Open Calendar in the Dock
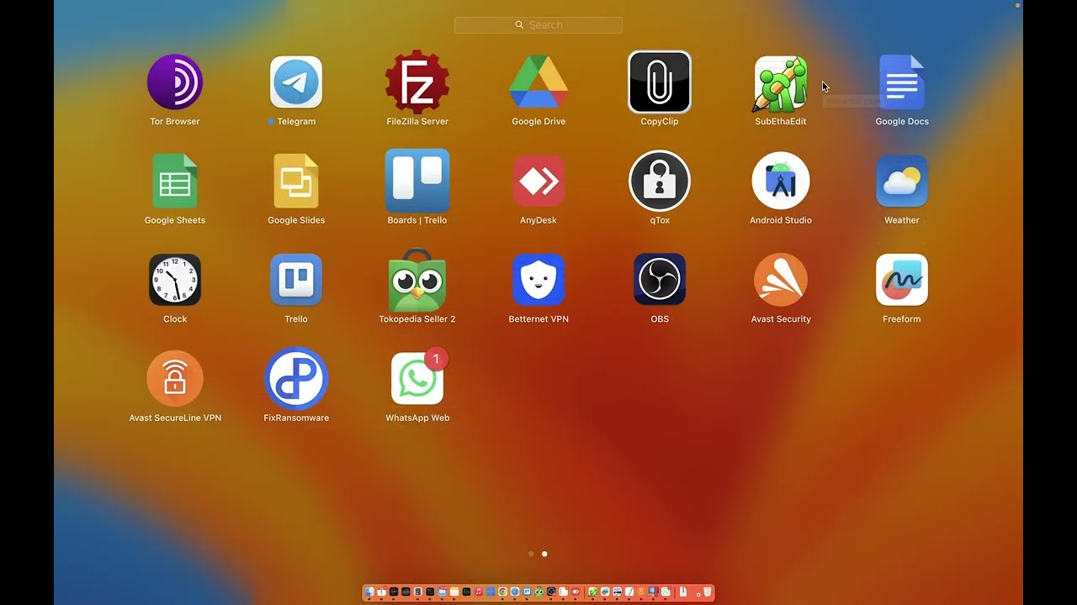Image resolution: width=1077 pixels, height=605 pixels. click(x=381, y=592)
